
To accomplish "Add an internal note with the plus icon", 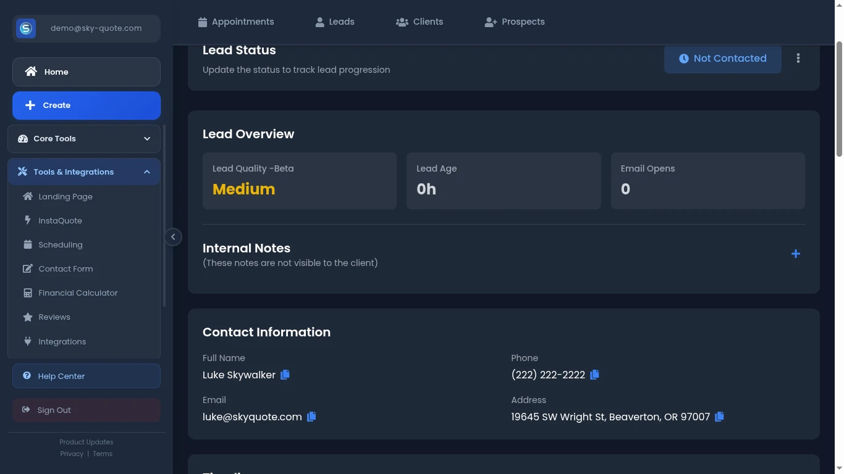I will (796, 254).
